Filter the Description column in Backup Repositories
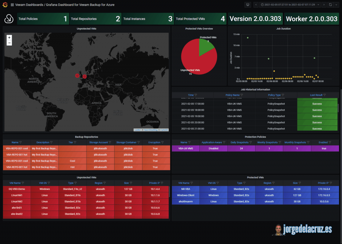 tap(51, 143)
